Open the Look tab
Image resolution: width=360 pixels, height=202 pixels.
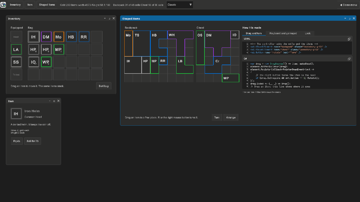coord(308,33)
